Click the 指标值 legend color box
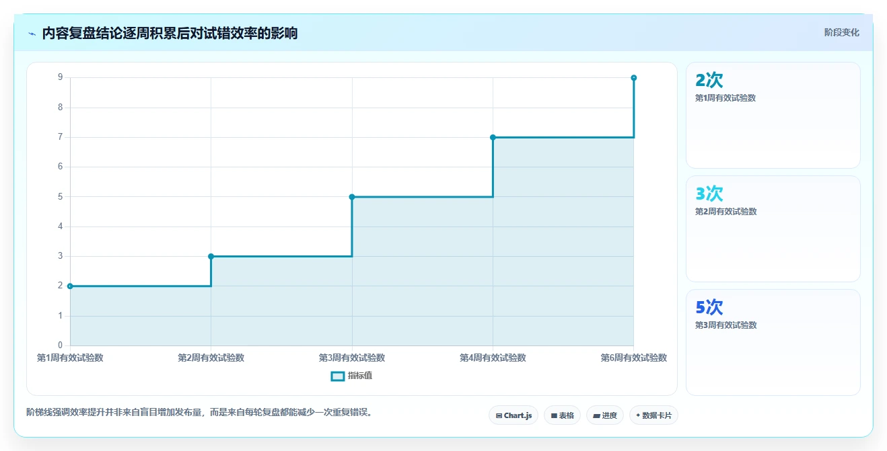 (338, 376)
